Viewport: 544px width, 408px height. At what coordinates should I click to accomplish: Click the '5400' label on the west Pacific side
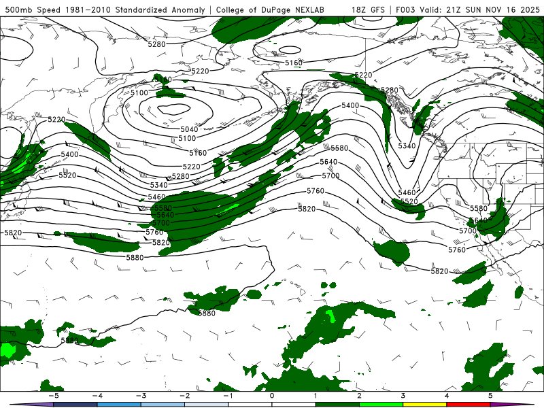[69, 154]
